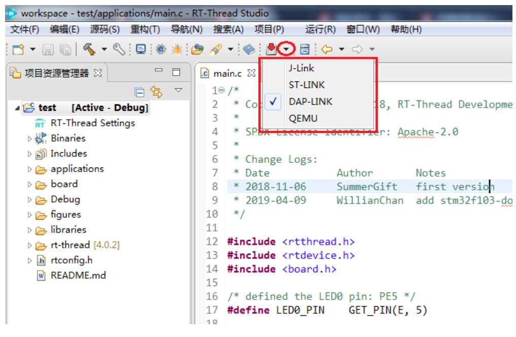This screenshot has width=516, height=337.
Task: Minimize the project explorer panel
Action: coord(159,70)
